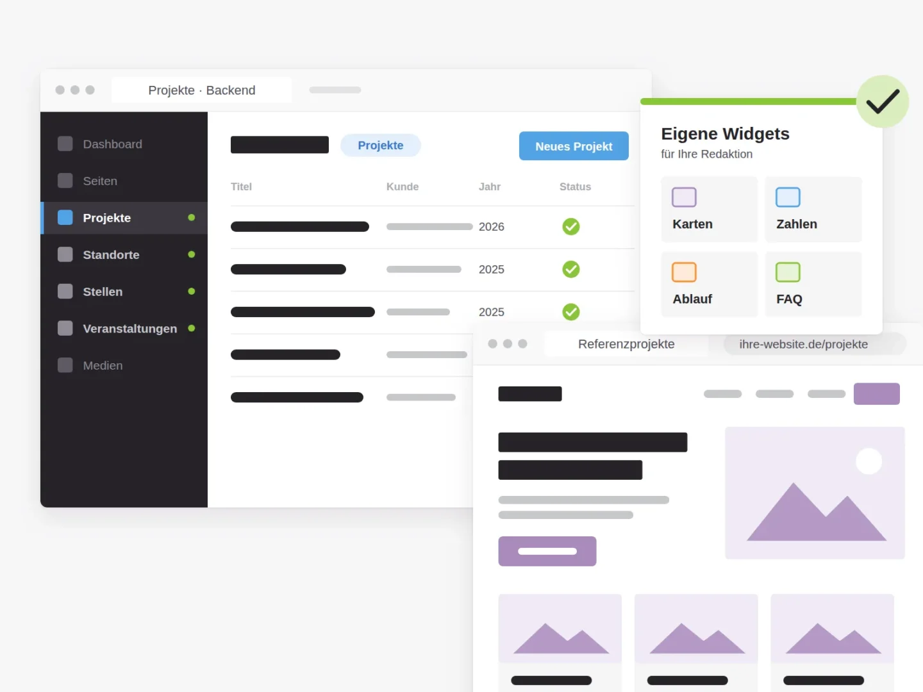Click the orange Ablauf widget icon
The image size is (923, 692).
click(x=684, y=272)
